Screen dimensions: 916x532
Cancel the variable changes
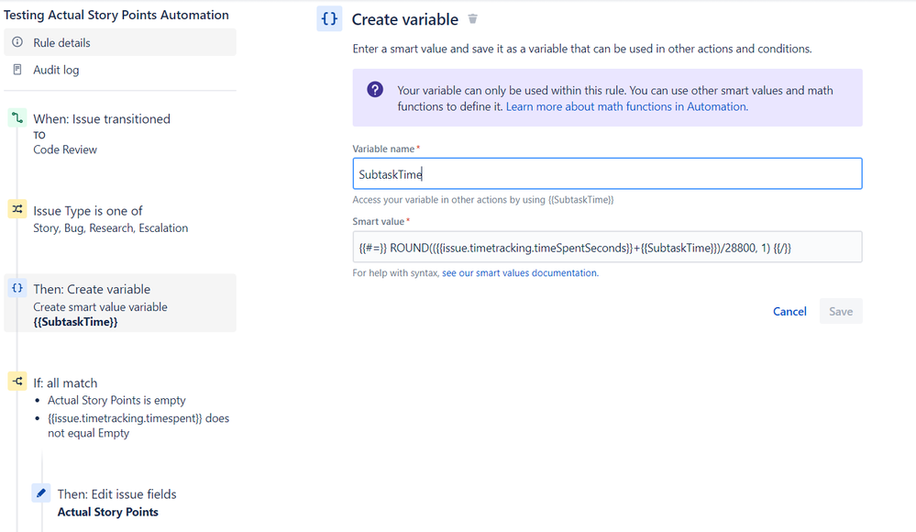(x=789, y=312)
